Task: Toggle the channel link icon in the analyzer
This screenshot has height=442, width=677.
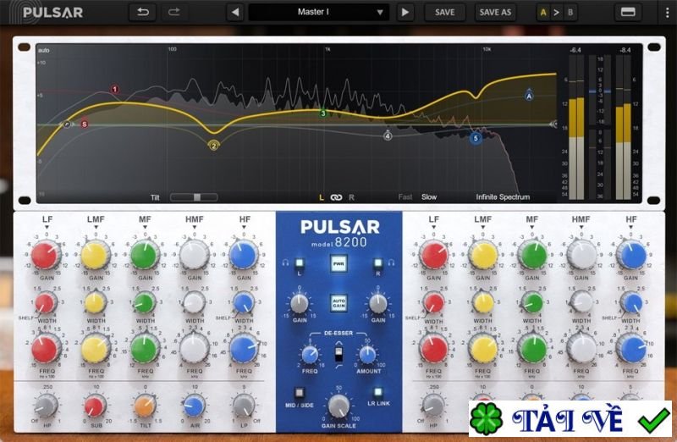Action: [x=336, y=197]
